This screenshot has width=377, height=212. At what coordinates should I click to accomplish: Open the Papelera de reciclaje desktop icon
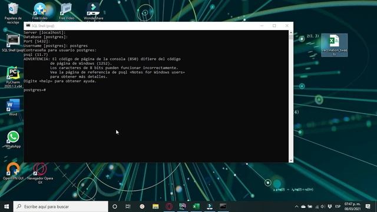(x=13, y=13)
